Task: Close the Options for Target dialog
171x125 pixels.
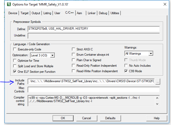Action: (165, 4)
